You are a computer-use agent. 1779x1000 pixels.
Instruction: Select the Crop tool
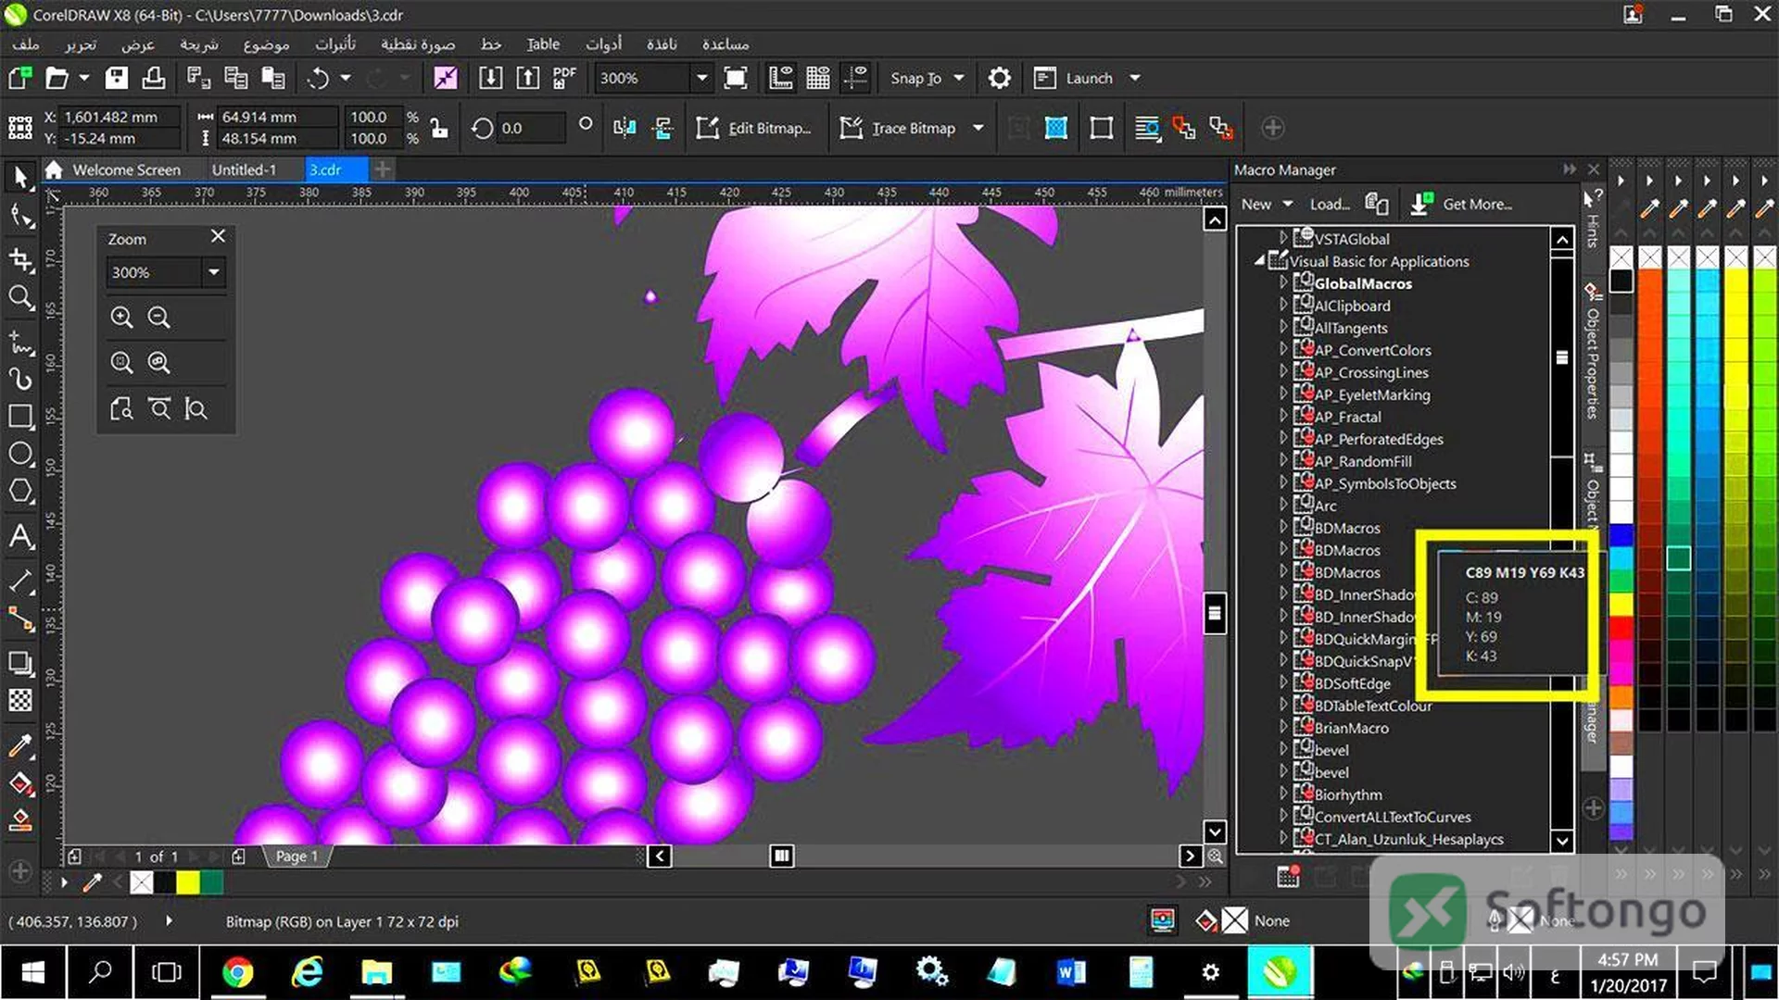pos(20,258)
